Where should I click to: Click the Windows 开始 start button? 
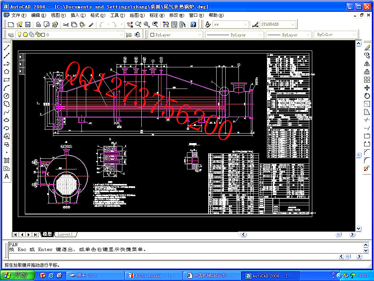[17, 276]
